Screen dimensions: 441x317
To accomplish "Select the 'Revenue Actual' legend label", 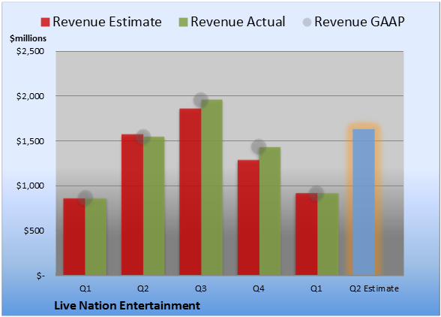I will click(238, 22).
